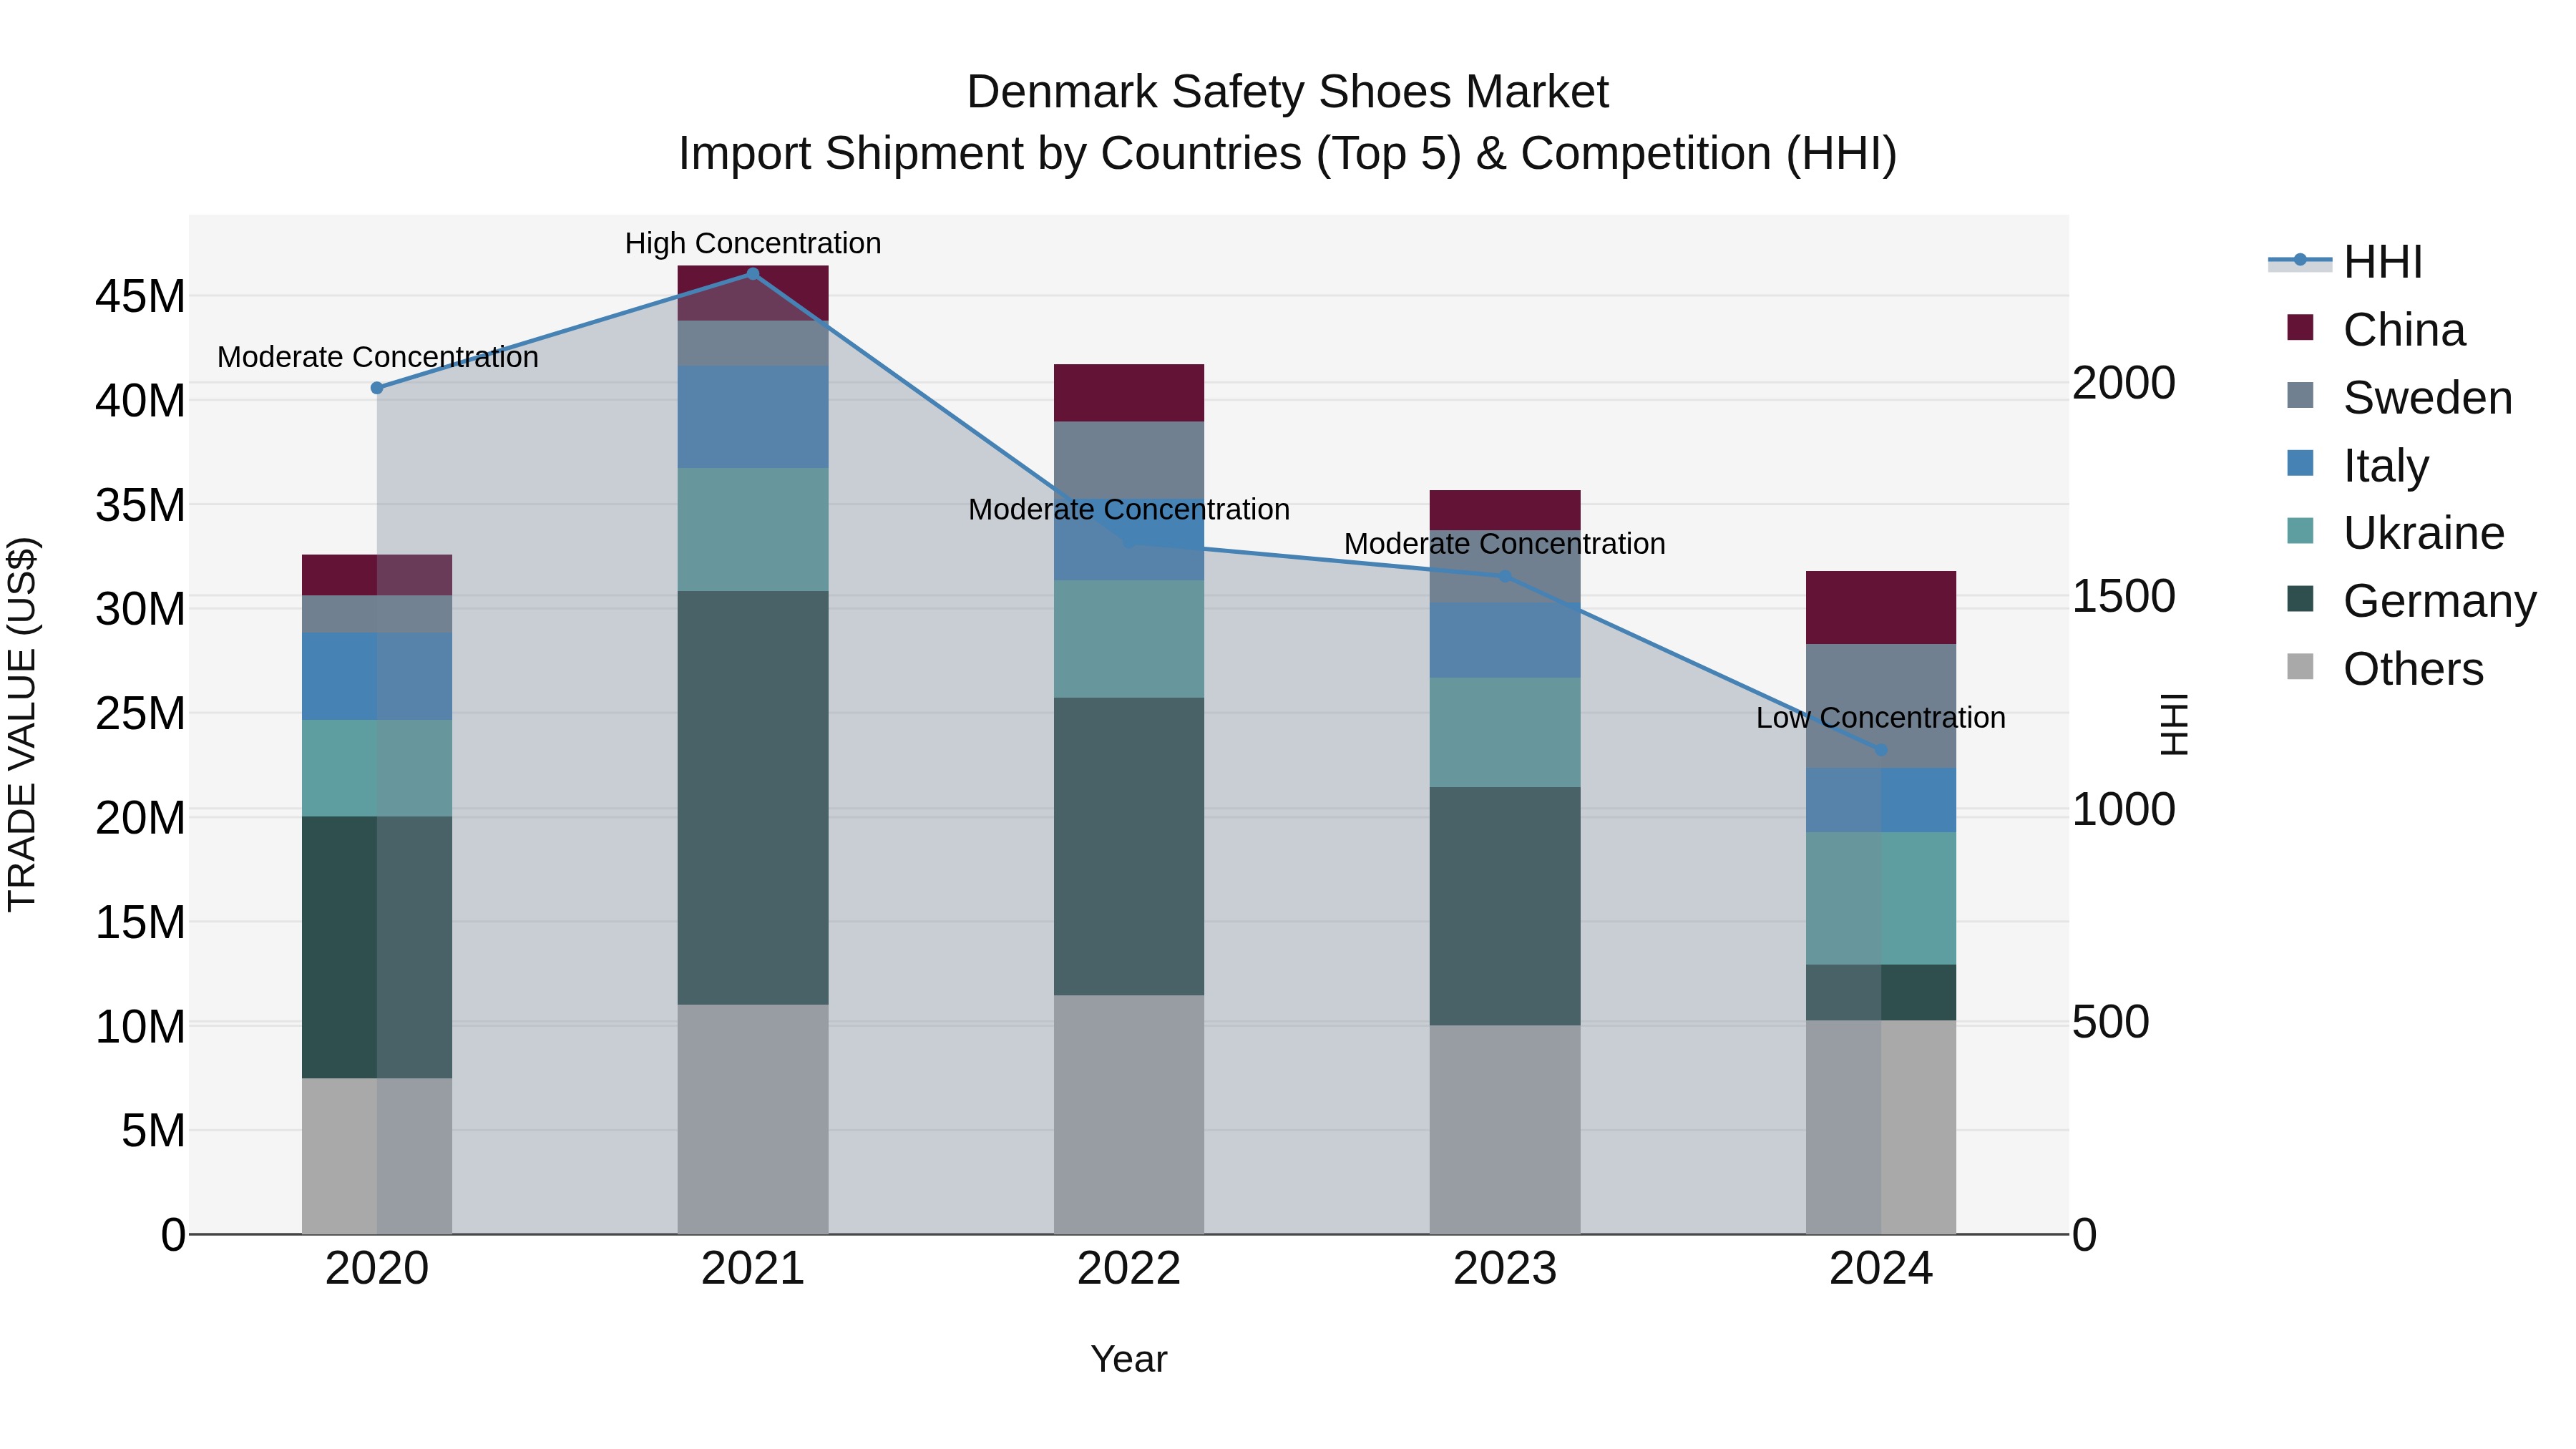Click the 'Low Concentration' annotation
The height and width of the screenshot is (1449, 2576).
tap(1881, 718)
